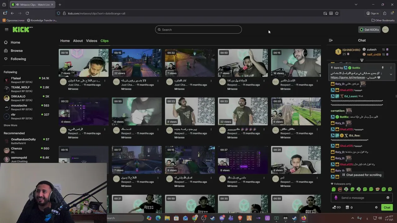
Task: Bookmark this page with star icon
Action: tap(337, 13)
